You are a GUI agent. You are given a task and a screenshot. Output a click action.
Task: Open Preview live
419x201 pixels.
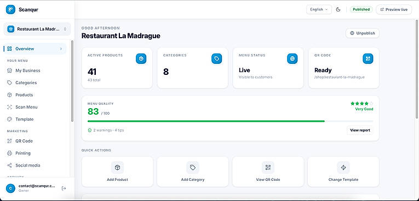point(394,10)
